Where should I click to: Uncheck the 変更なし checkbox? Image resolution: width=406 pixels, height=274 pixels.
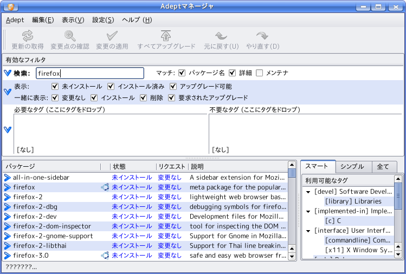[55, 97]
